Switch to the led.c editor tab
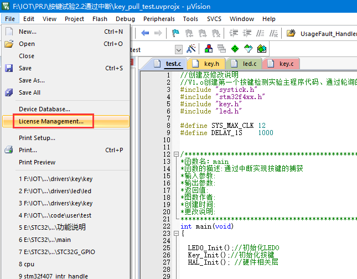357x279 pixels. 247,64
